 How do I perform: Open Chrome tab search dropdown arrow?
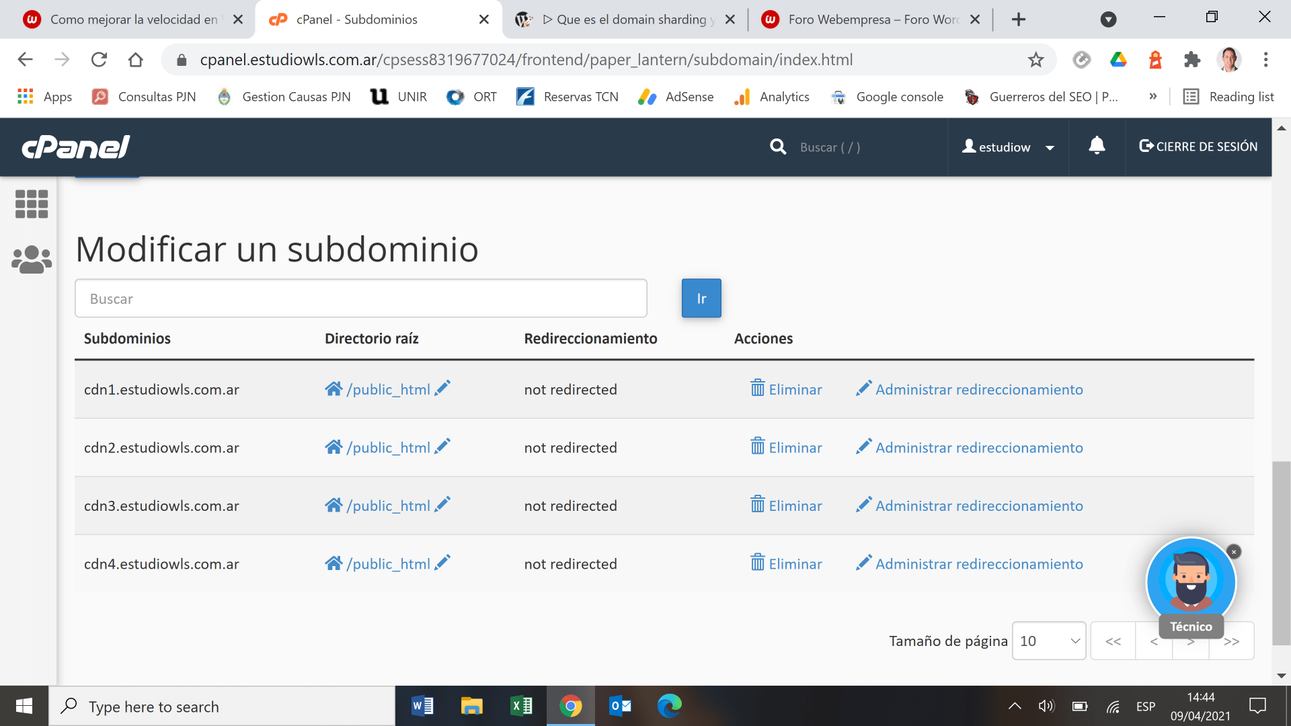tap(1108, 19)
